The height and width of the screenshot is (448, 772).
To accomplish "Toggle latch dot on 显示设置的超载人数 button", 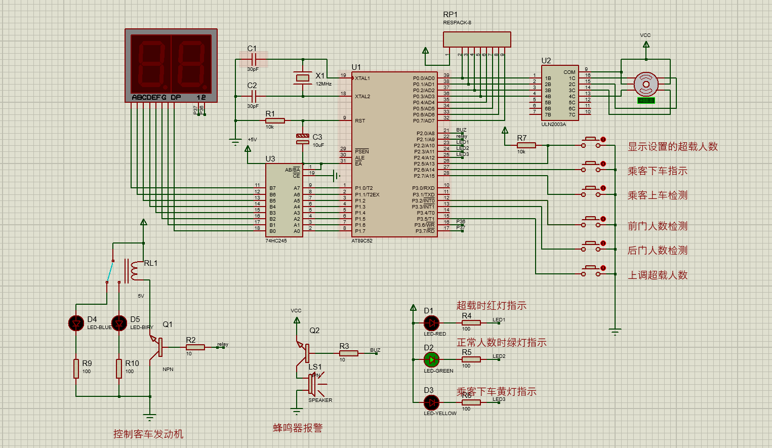I will [603, 139].
